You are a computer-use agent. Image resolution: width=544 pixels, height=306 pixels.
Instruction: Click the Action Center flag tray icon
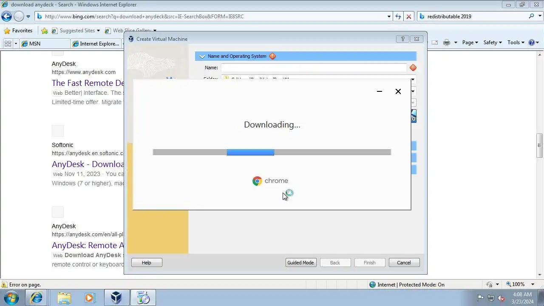pyautogui.click(x=481, y=298)
